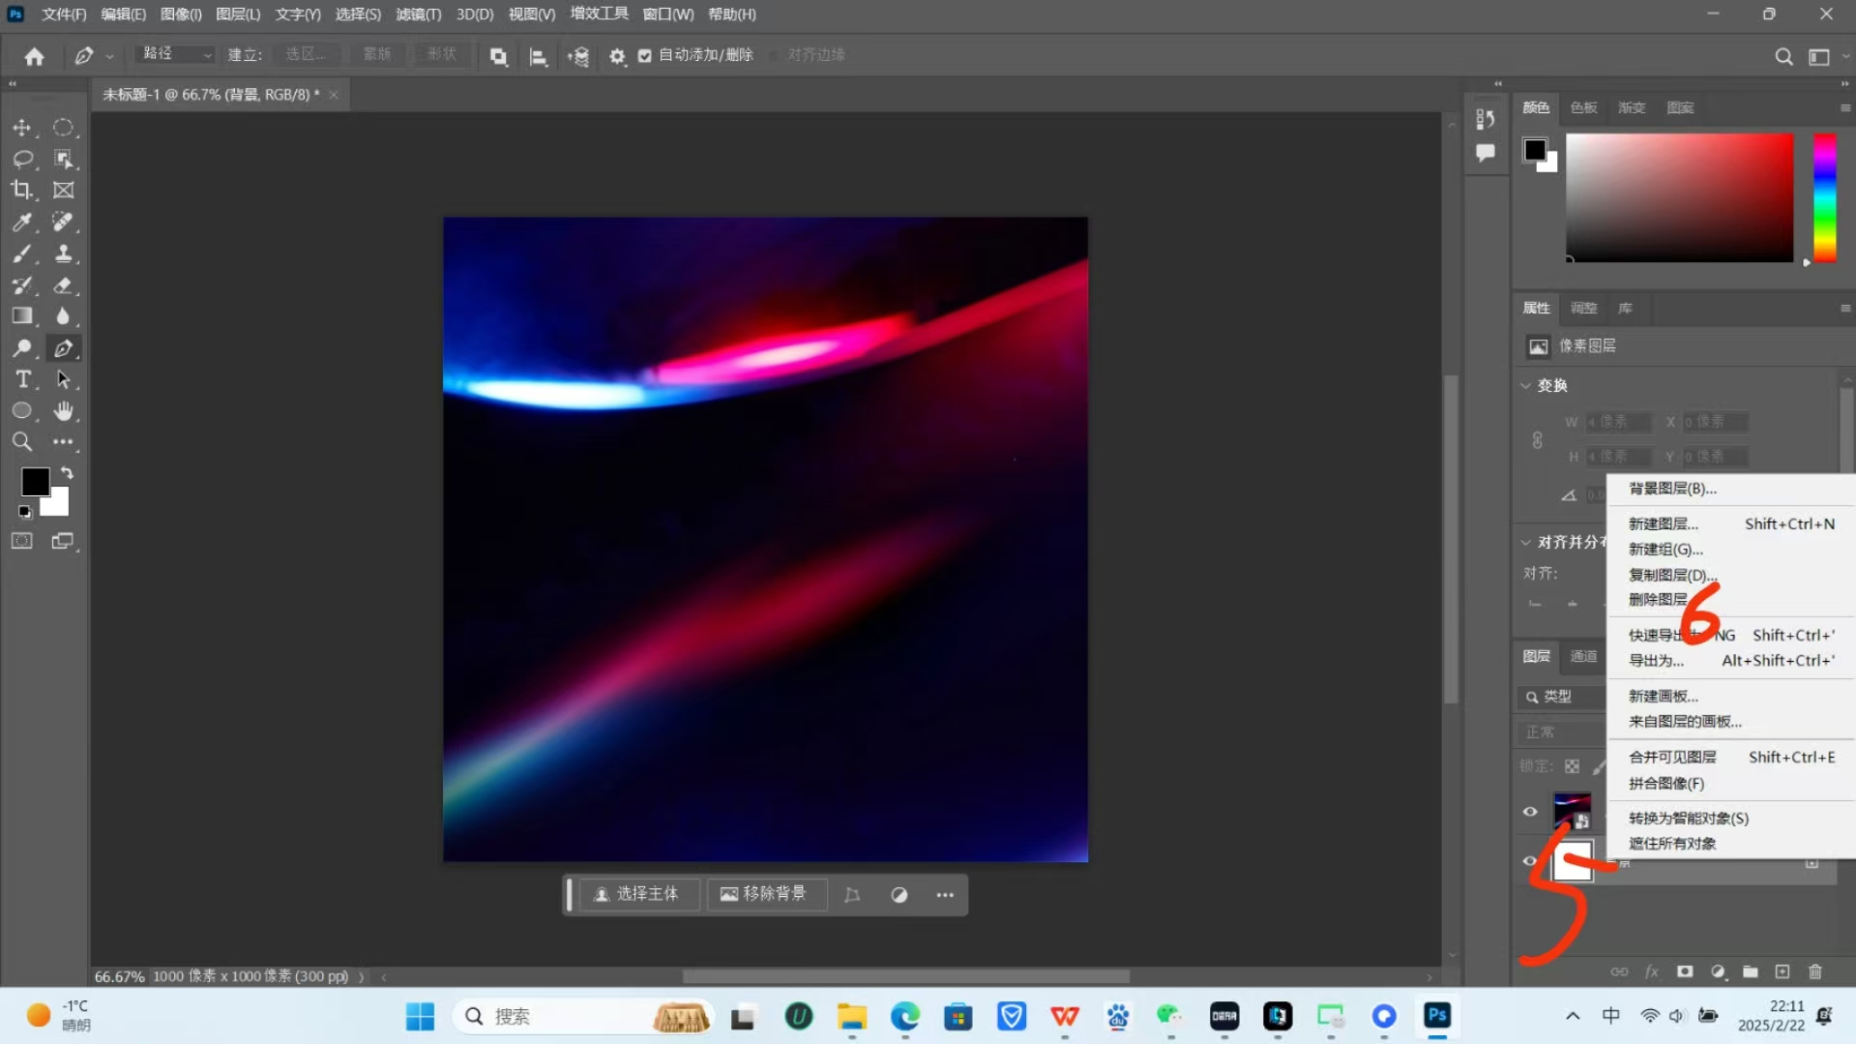The height and width of the screenshot is (1044, 1856).
Task: Select the Frame tool
Action: click(63, 190)
